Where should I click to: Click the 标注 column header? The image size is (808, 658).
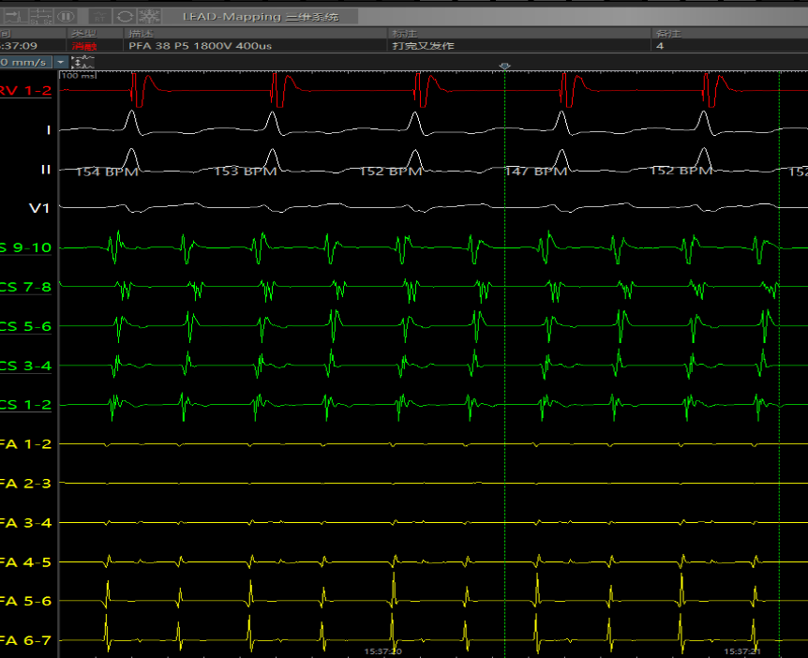click(401, 34)
